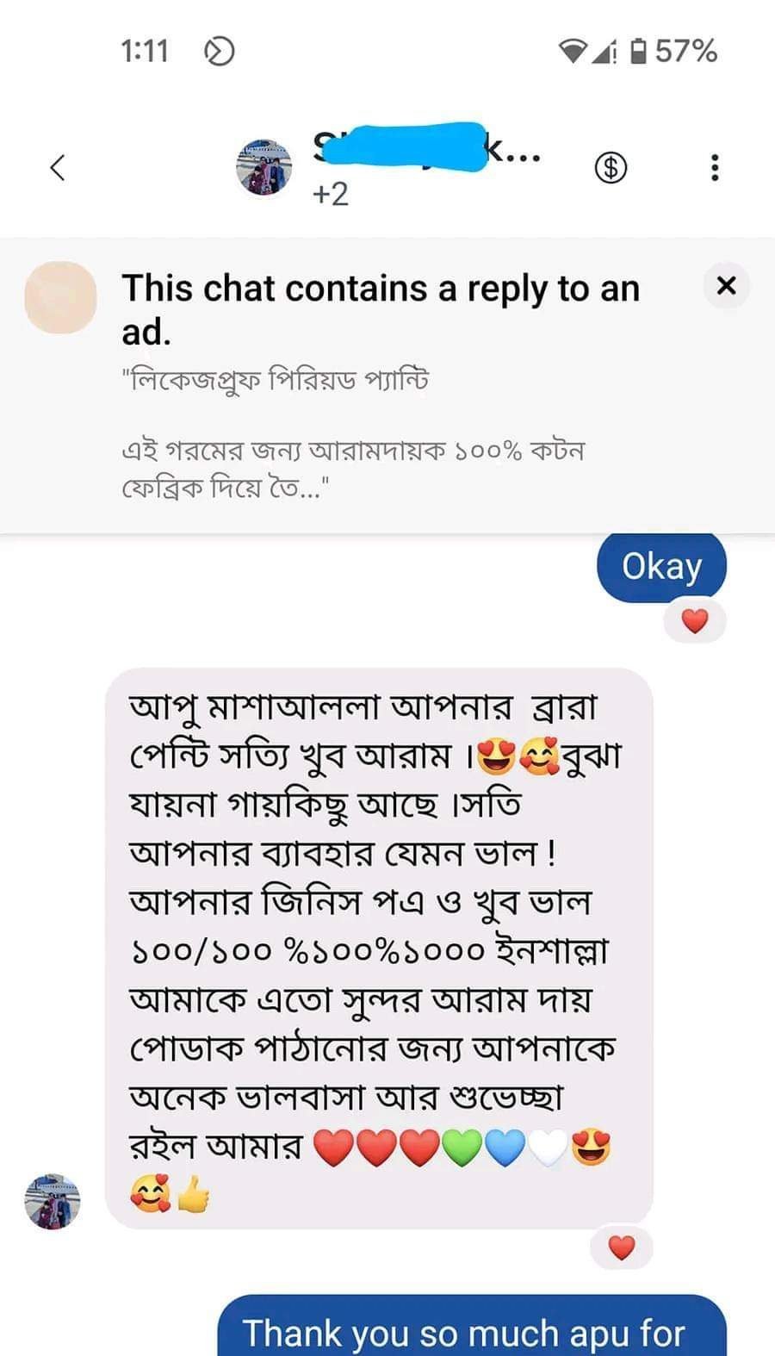
Task: Tap the battery icon in status bar
Action: (x=638, y=52)
